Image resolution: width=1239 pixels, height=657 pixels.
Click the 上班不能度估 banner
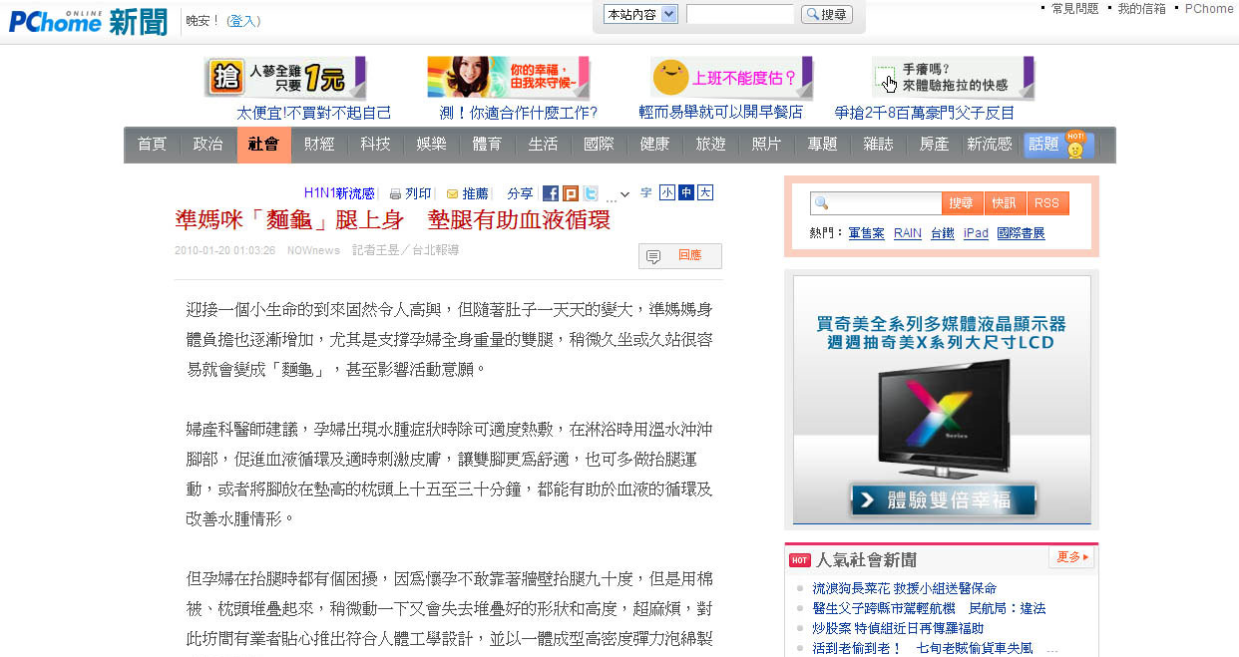point(733,77)
